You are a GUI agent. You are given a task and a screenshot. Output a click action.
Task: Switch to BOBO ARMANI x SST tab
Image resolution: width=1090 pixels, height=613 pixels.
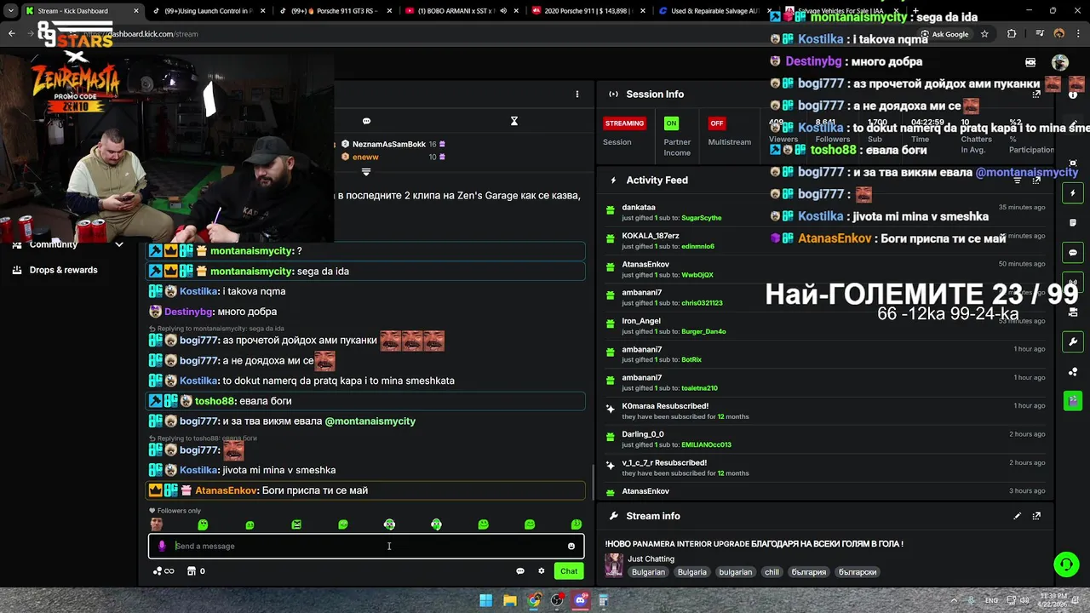click(x=460, y=11)
